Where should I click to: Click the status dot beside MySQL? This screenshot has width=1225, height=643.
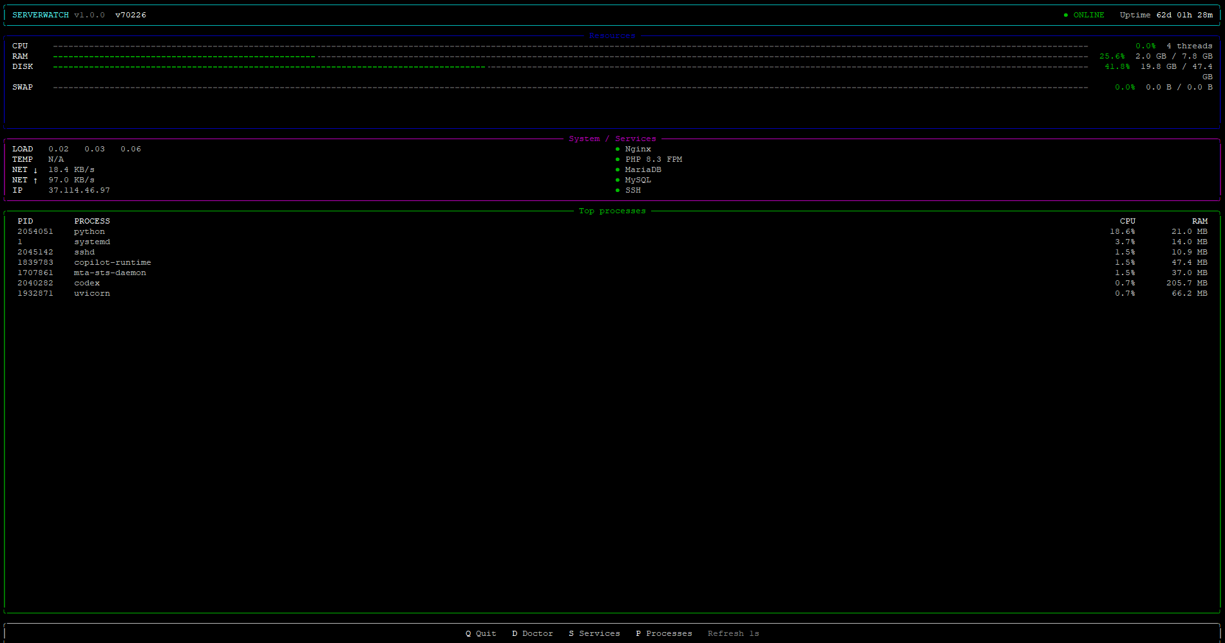pyautogui.click(x=618, y=180)
